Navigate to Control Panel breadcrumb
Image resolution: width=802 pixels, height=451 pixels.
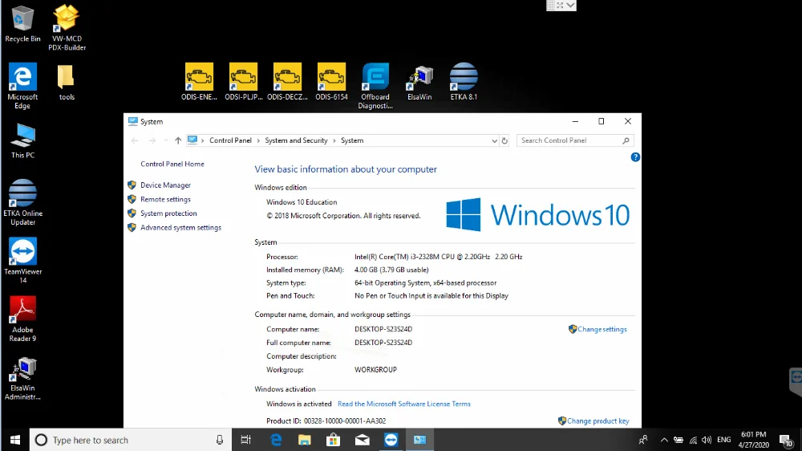(230, 140)
